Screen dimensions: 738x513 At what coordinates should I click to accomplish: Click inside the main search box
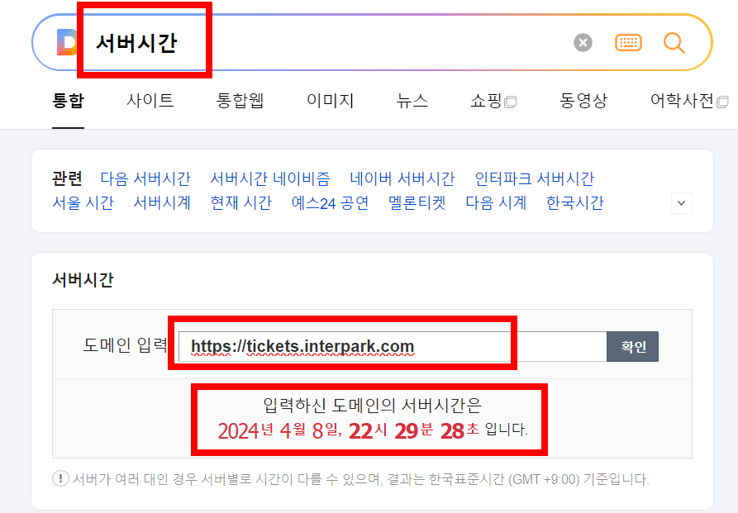tap(331, 43)
